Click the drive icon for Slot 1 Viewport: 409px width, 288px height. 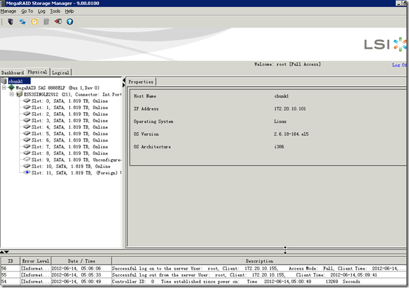(x=27, y=107)
